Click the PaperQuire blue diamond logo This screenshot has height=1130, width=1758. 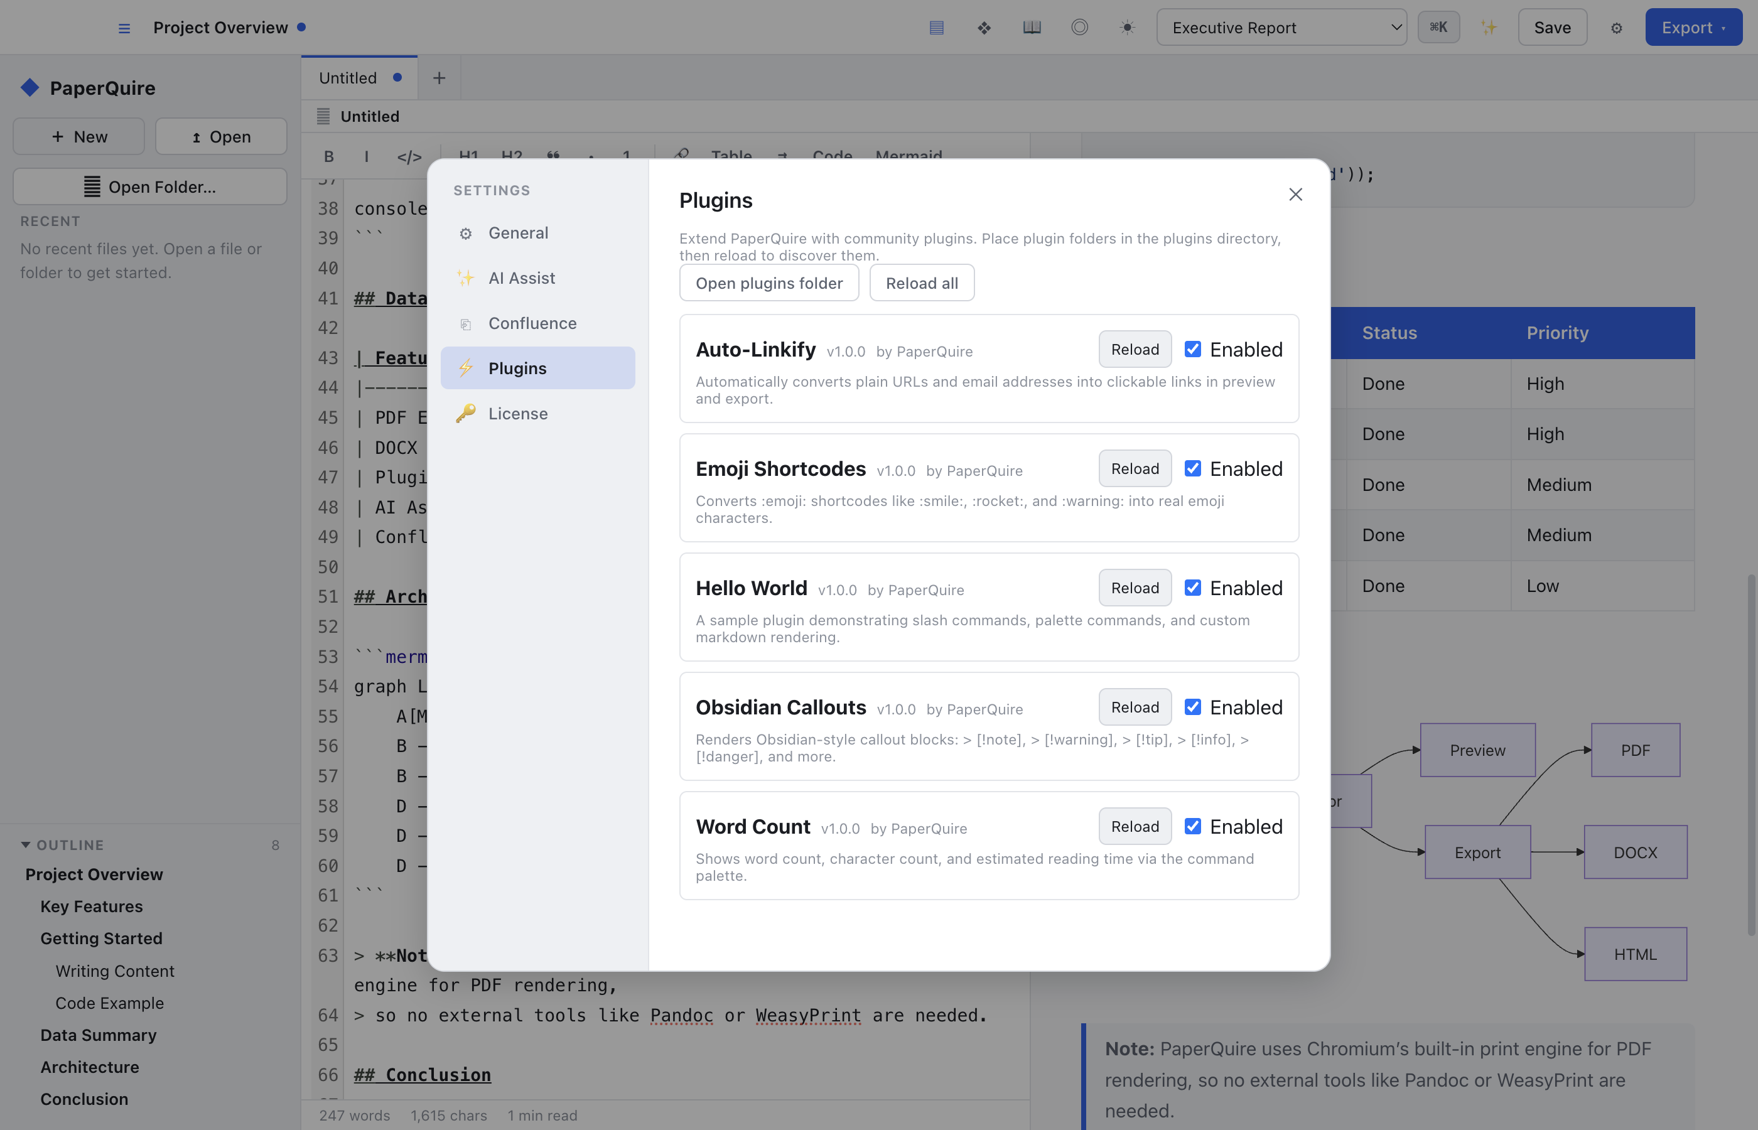click(30, 88)
